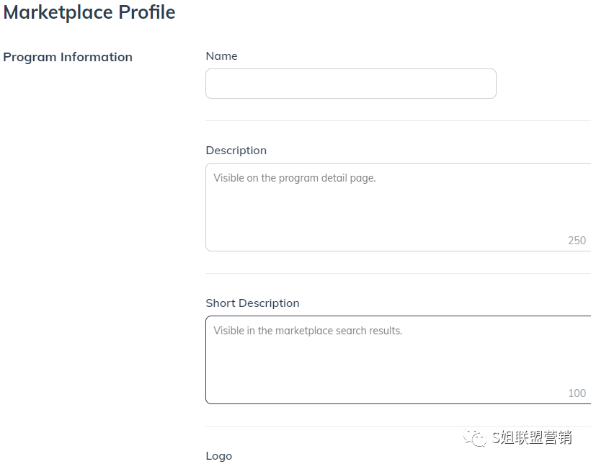Click the "Logo" field label
Screen dimensions: 591x464
point(218,455)
